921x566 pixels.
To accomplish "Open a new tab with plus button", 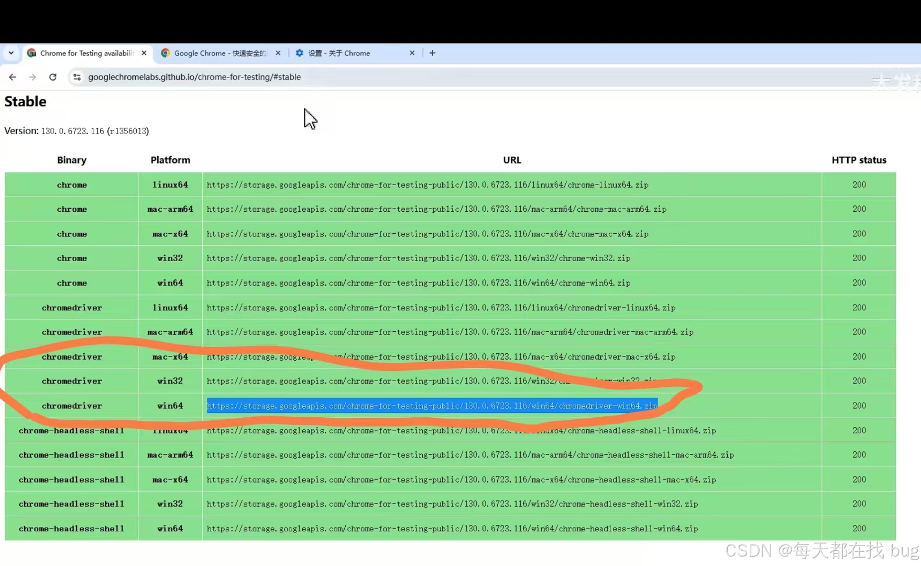I will click(432, 53).
